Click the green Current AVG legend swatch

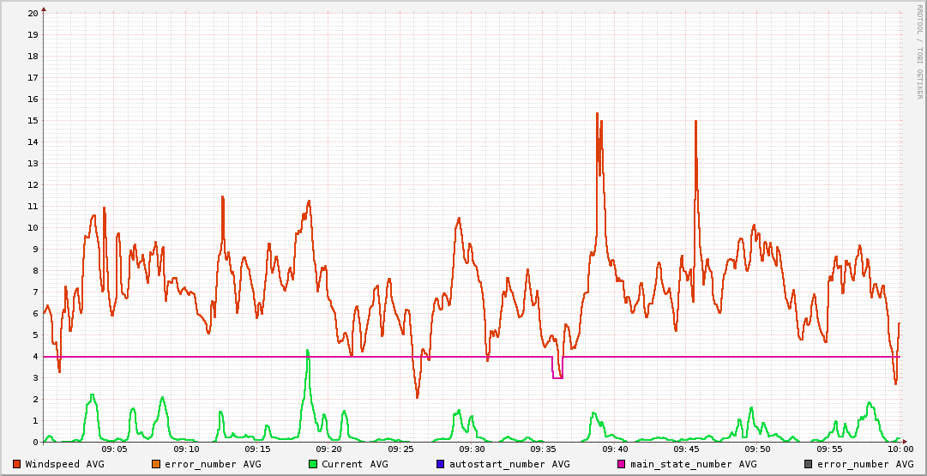[x=313, y=464]
